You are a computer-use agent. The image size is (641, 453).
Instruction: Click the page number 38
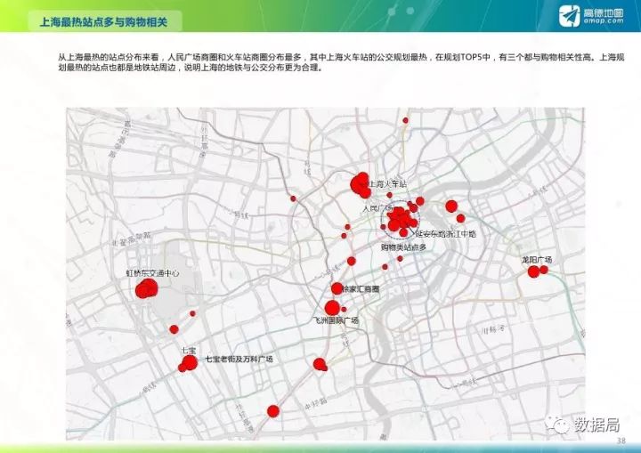pos(621,441)
